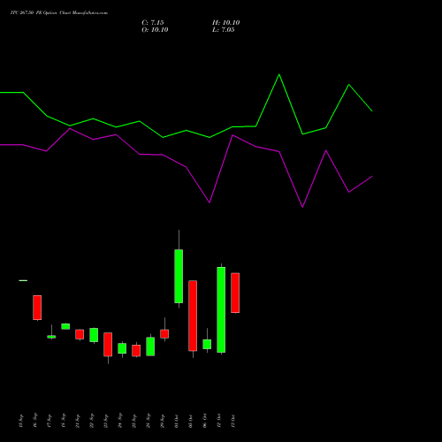
Task: Click the '05 Oct' date axis label
Action: 191,421
